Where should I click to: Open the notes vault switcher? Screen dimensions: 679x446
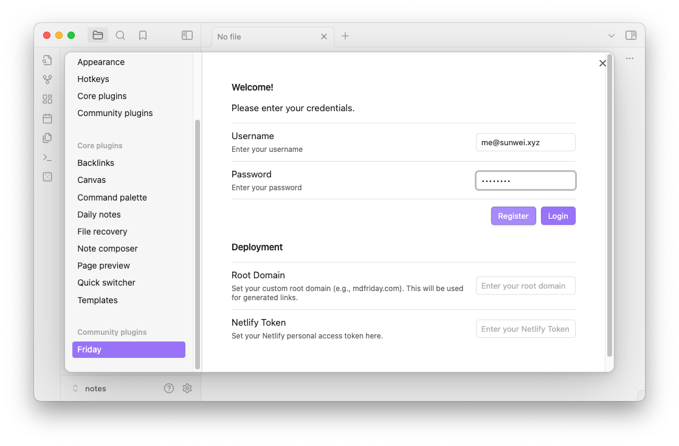click(89, 388)
